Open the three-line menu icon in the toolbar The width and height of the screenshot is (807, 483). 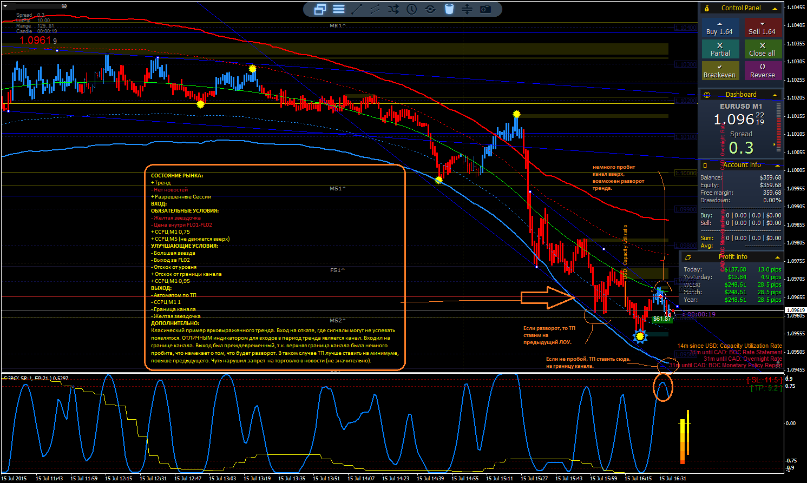(339, 9)
